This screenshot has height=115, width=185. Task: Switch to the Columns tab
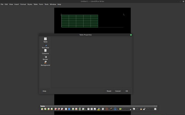(x=45, y=52)
